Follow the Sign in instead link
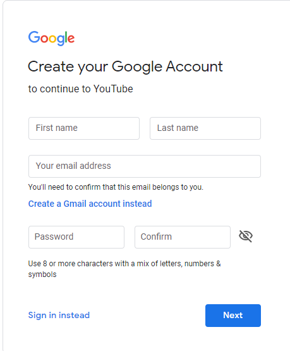The image size is (290, 351). coord(59,315)
